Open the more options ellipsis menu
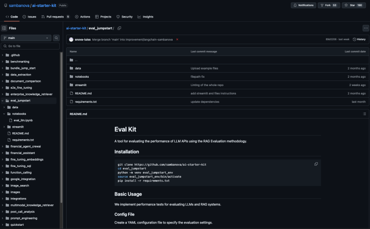 [x=365, y=28]
